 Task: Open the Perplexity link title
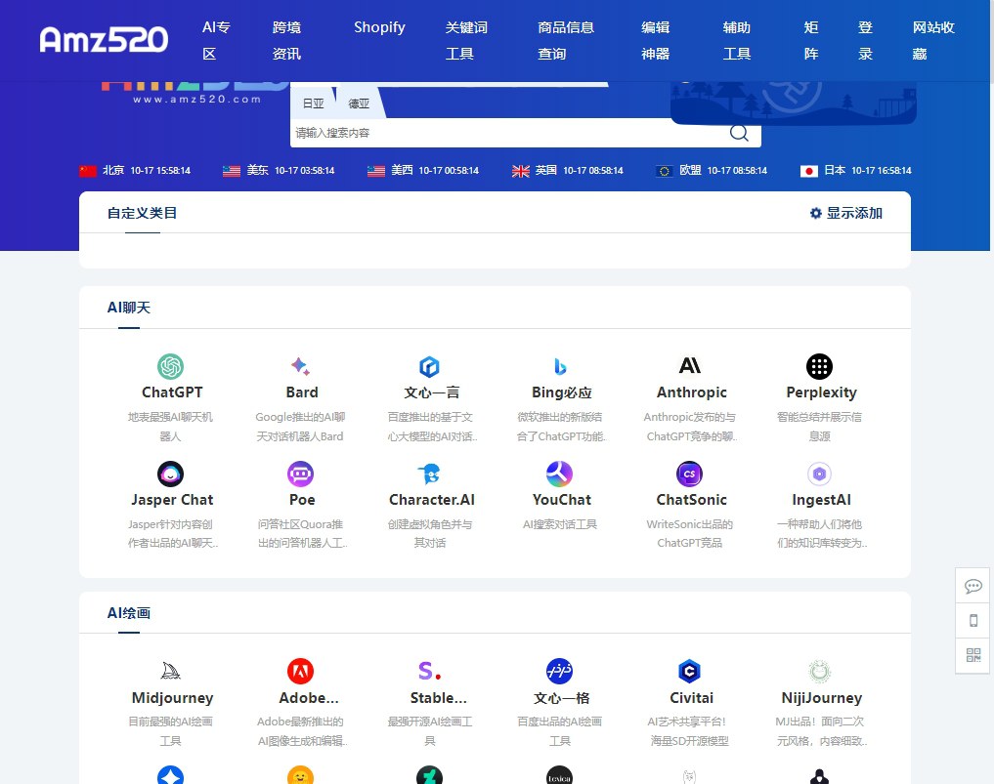822,392
